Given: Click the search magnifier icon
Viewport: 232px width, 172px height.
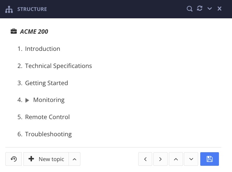Looking at the screenshot, I should pos(190,9).
